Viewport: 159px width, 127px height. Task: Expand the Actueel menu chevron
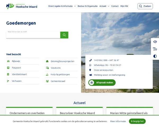pyautogui.click(x=108, y=6)
